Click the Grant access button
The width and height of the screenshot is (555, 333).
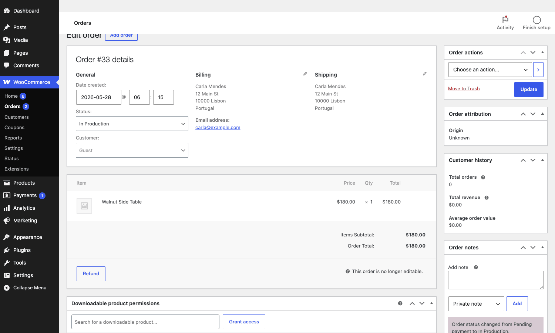[x=244, y=322]
